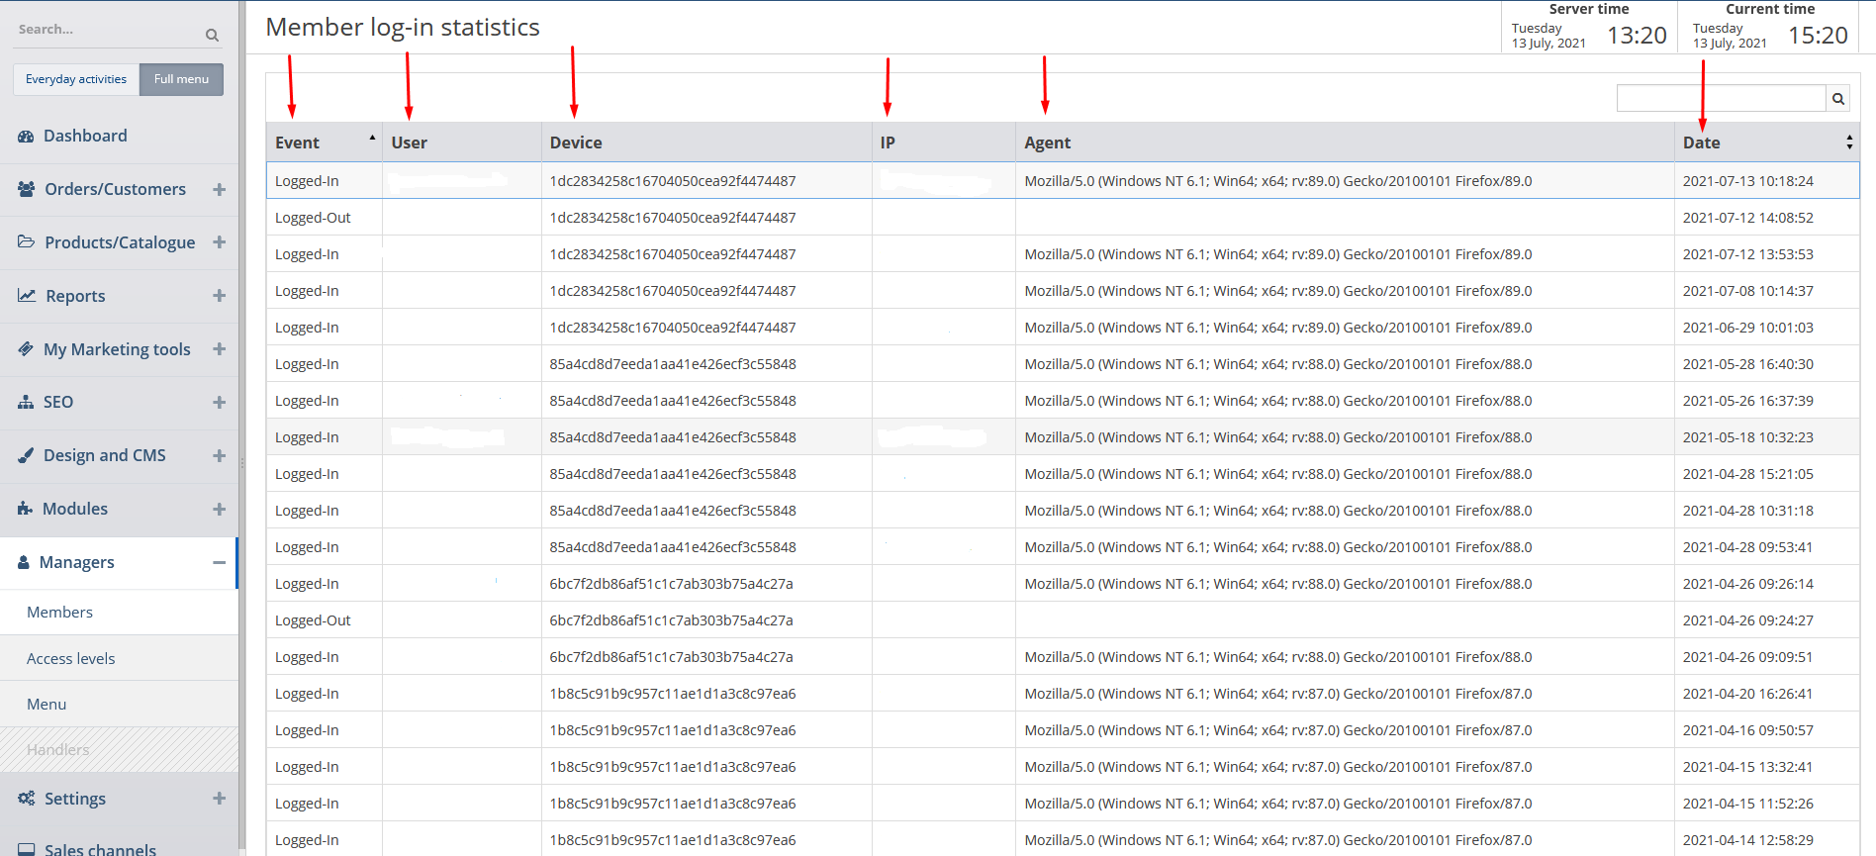1876x856 pixels.
Task: Click the Reports chart icon
Action: [x=27, y=296]
